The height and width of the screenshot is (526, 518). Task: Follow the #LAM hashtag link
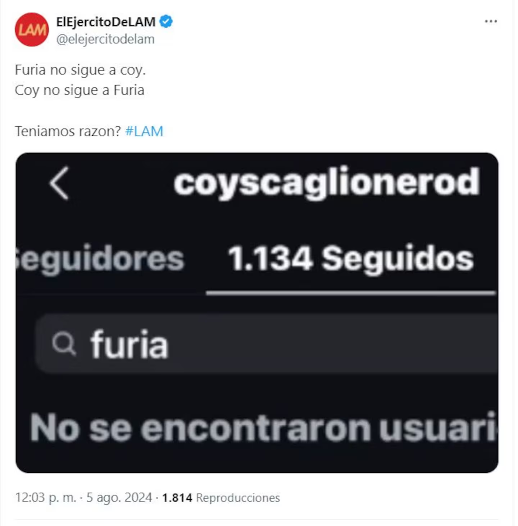pyautogui.click(x=144, y=131)
